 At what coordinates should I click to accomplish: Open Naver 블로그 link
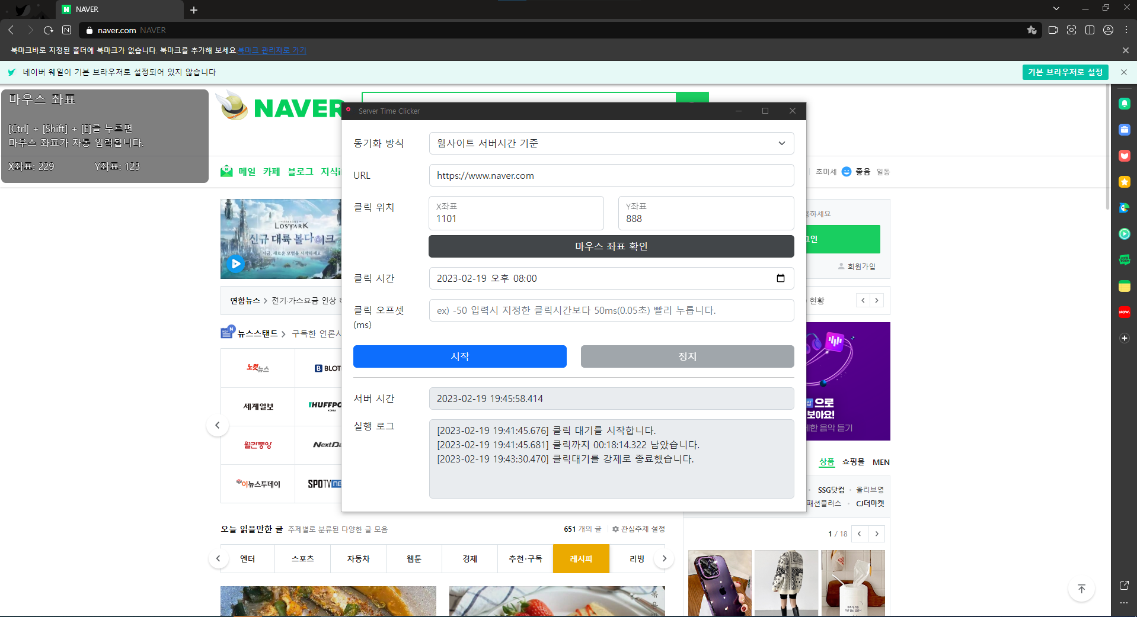tap(301, 172)
